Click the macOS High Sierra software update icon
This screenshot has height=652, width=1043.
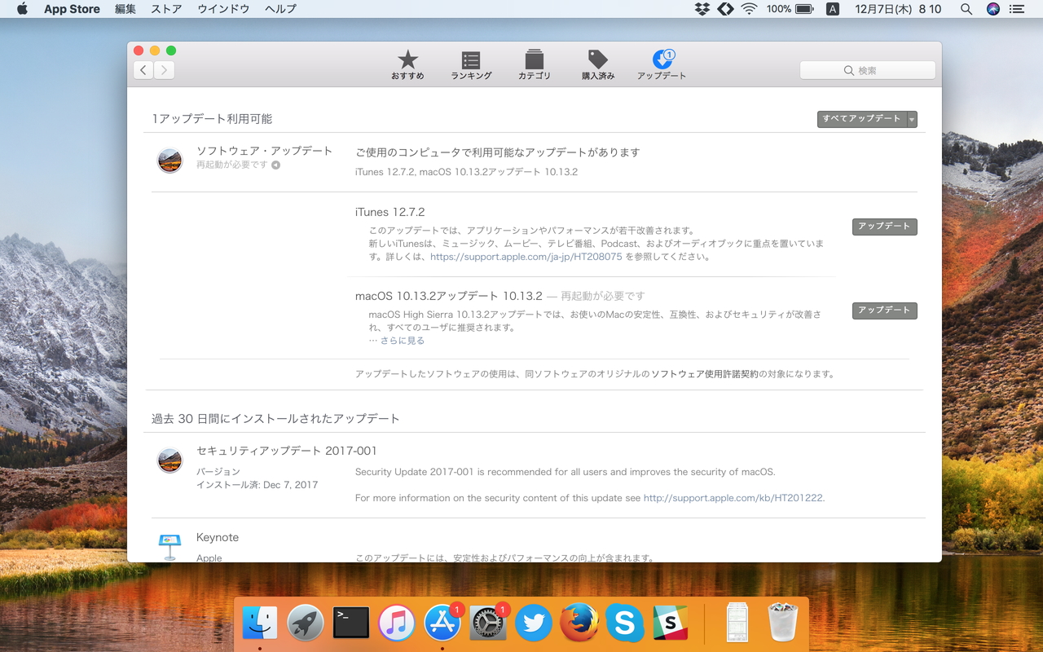tap(169, 161)
